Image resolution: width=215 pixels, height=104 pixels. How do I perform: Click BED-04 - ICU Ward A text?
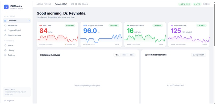(x=79, y=4)
